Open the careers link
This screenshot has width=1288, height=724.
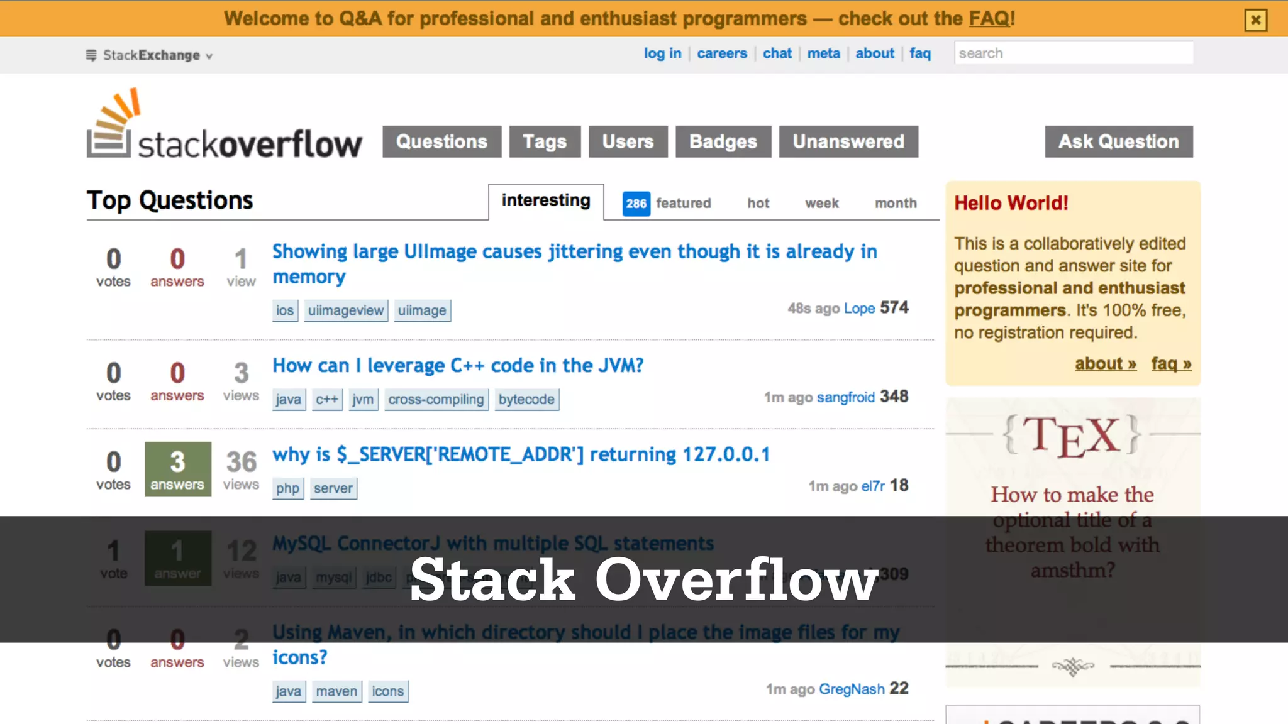[x=722, y=53]
